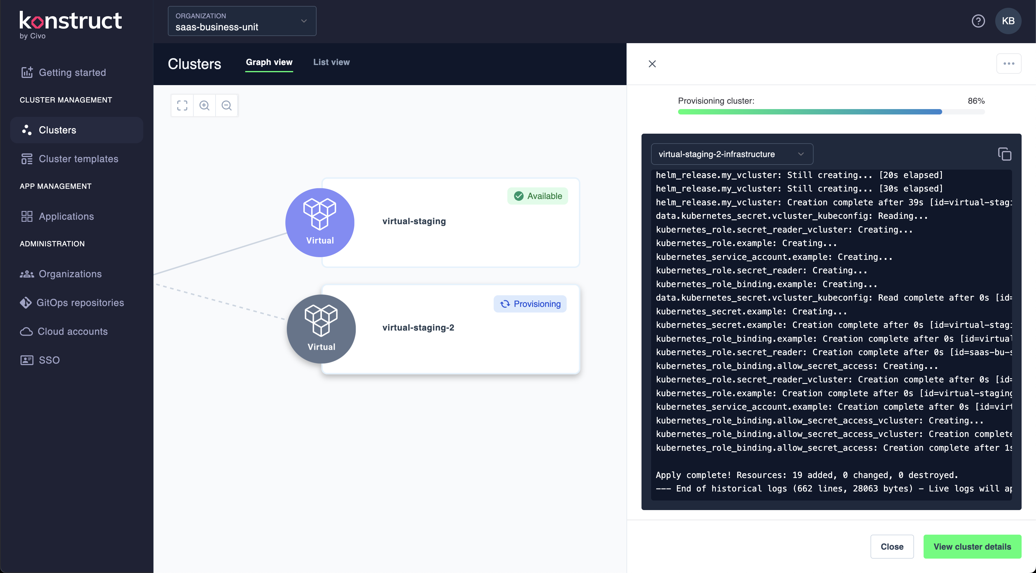Select the Organizations sidebar icon
1036x573 pixels.
tap(26, 274)
